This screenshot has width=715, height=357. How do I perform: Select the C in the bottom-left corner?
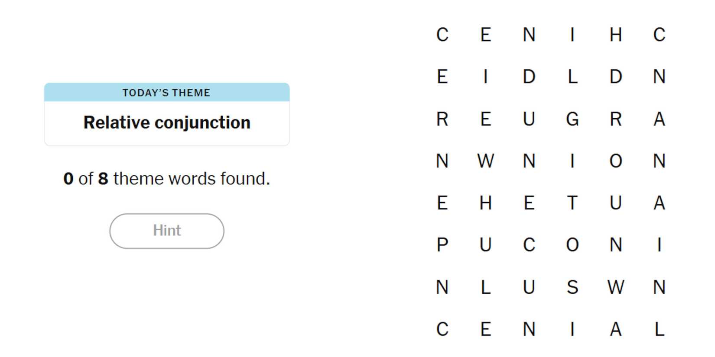click(442, 329)
